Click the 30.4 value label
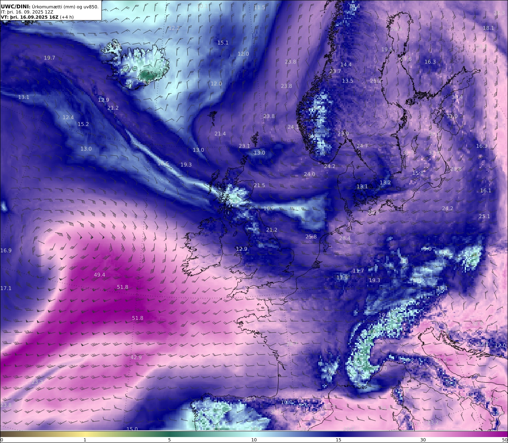 [457, 97]
